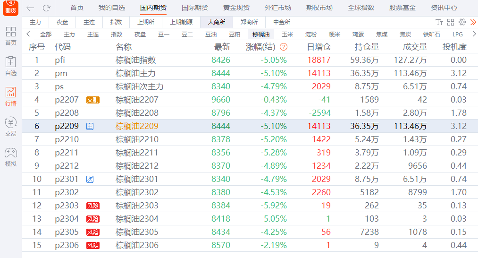Click the grid layout icon in toolbar
Screen dimensions: 478x258
(x=451, y=22)
